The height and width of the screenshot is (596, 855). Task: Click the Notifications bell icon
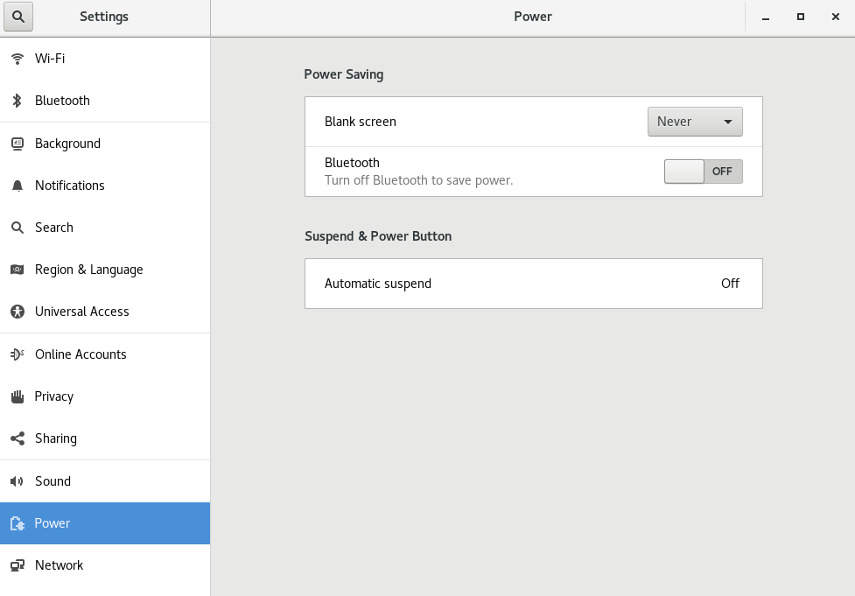click(18, 186)
